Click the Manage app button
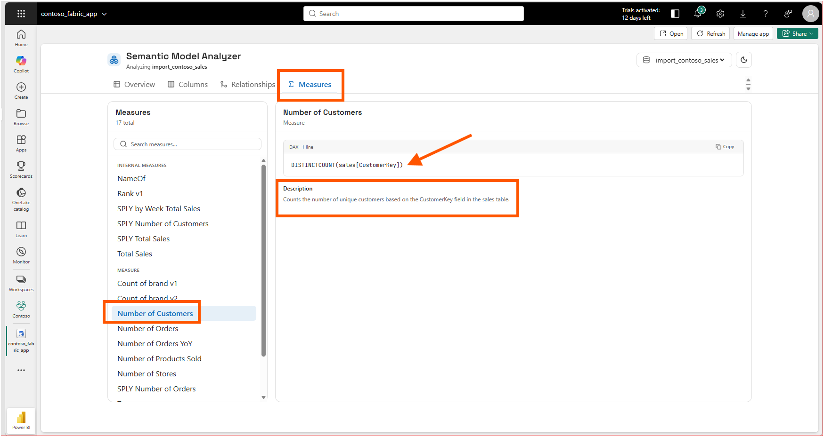Screen dimensions: 824x437 point(753,34)
